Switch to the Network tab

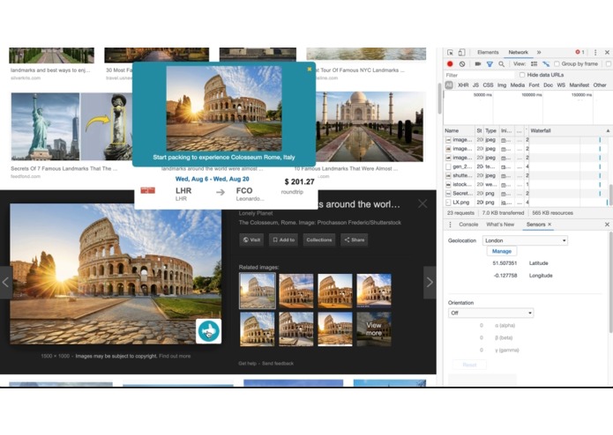click(x=518, y=52)
